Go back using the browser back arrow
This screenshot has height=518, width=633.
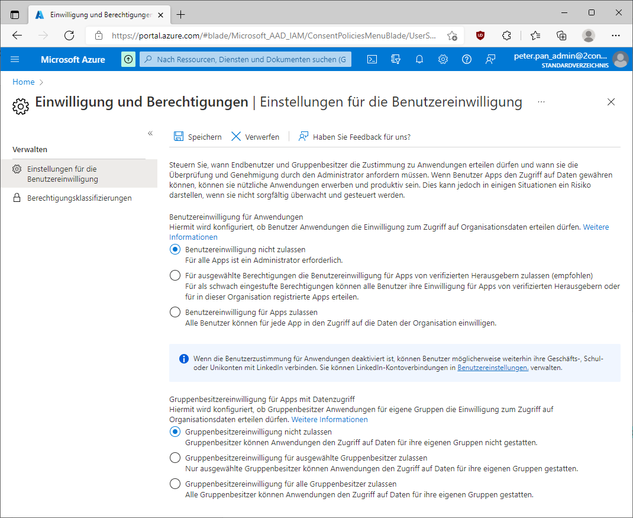pyautogui.click(x=17, y=36)
